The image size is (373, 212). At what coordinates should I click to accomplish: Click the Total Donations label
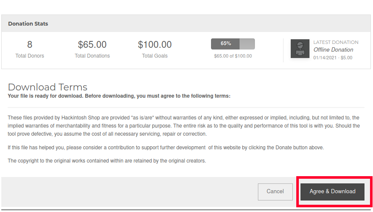92,56
